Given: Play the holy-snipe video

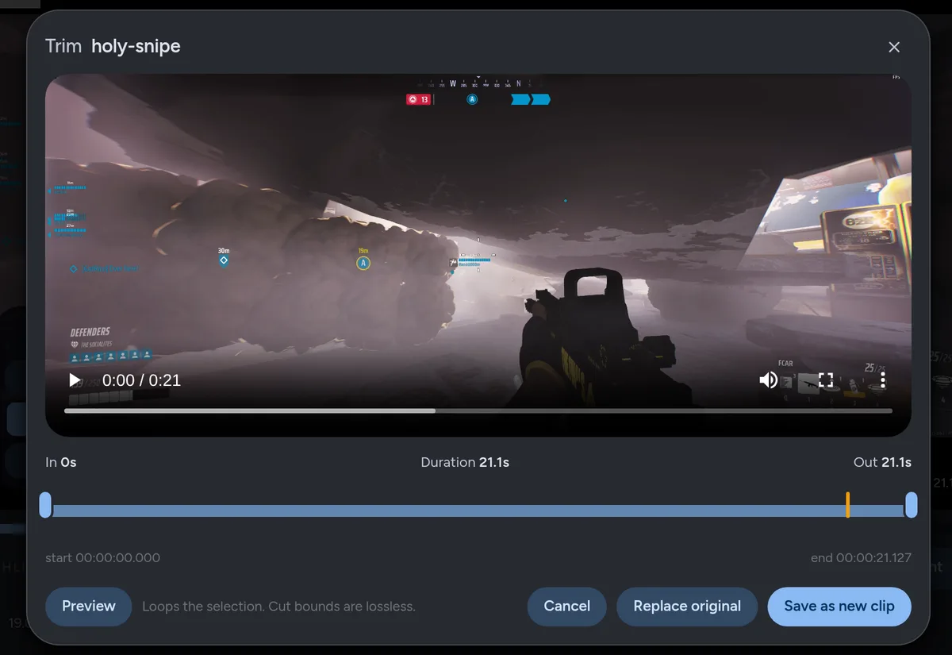Looking at the screenshot, I should (75, 380).
